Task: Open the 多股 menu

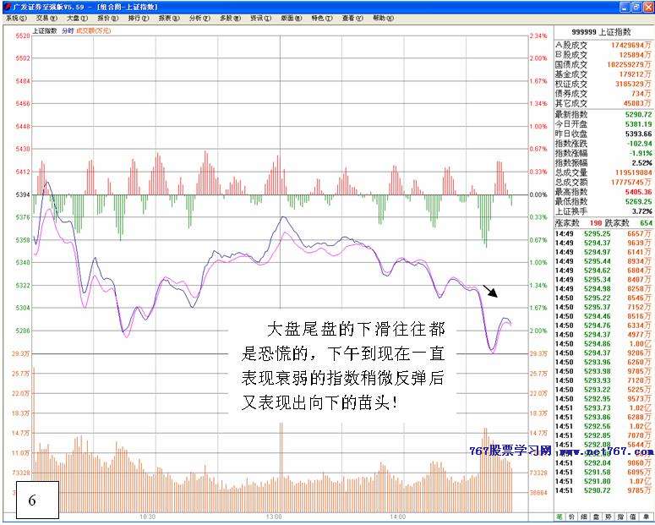Action: (x=230, y=19)
